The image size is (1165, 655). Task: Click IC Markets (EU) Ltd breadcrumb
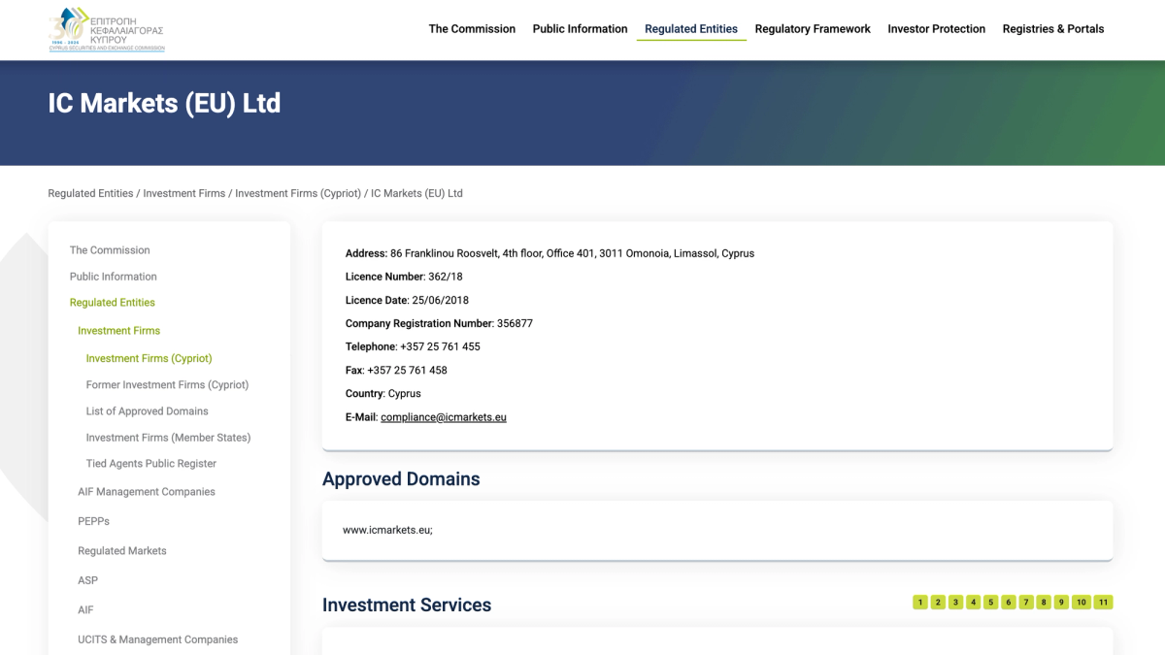[416, 193]
